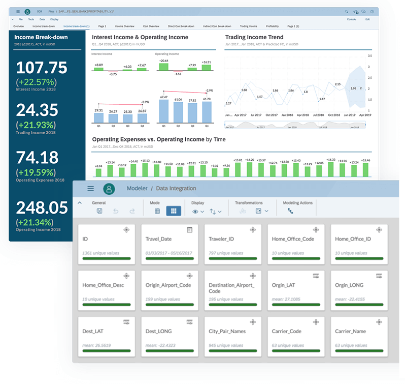Viewport: 405px width, 384px height.
Task: Open the Modeler hamburger menu
Action: (90, 188)
